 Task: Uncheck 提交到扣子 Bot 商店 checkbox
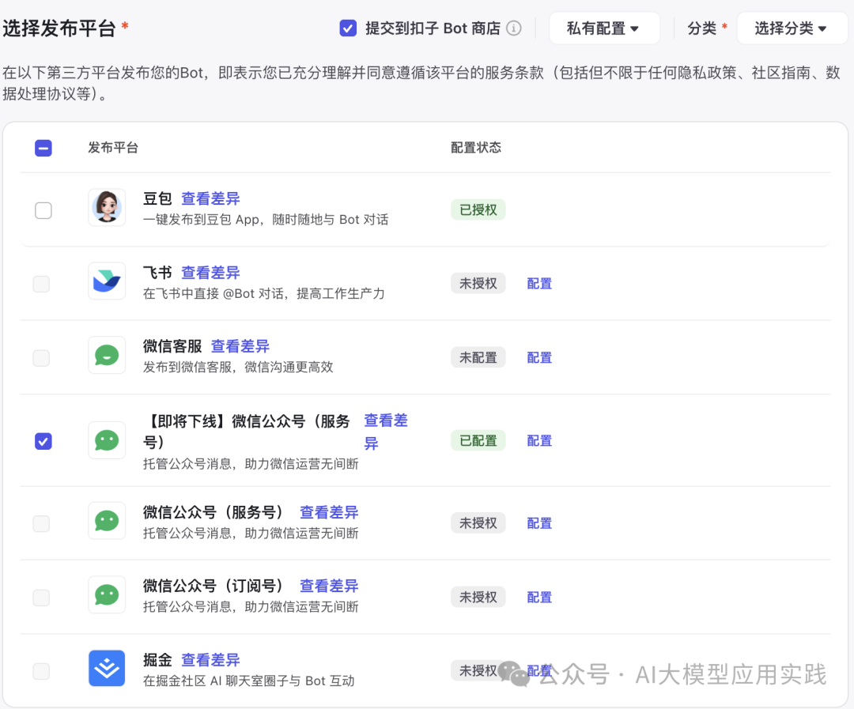coord(348,28)
